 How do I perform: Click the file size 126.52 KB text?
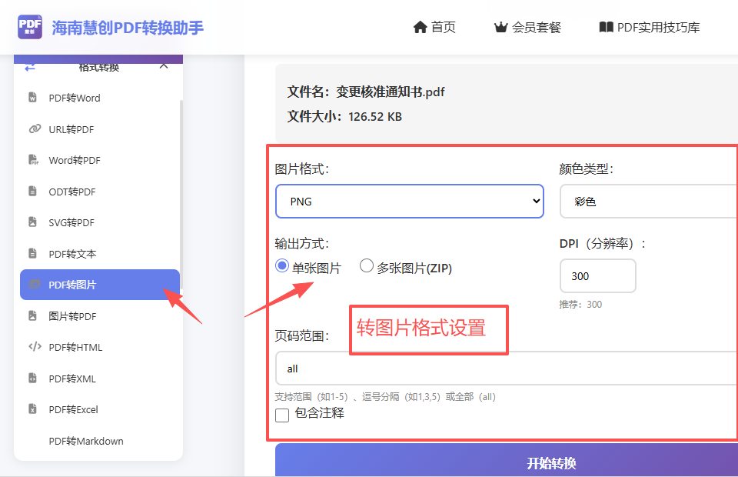(375, 116)
